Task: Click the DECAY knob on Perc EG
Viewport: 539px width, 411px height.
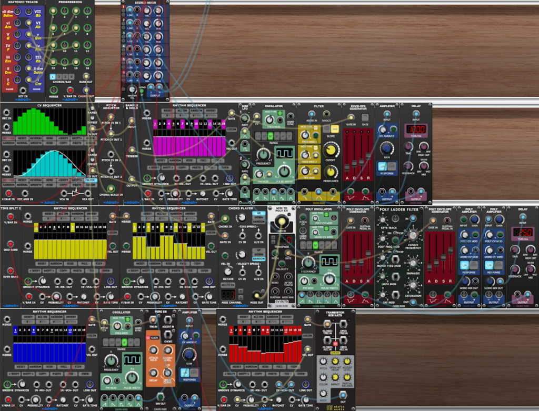Action: click(x=153, y=373)
